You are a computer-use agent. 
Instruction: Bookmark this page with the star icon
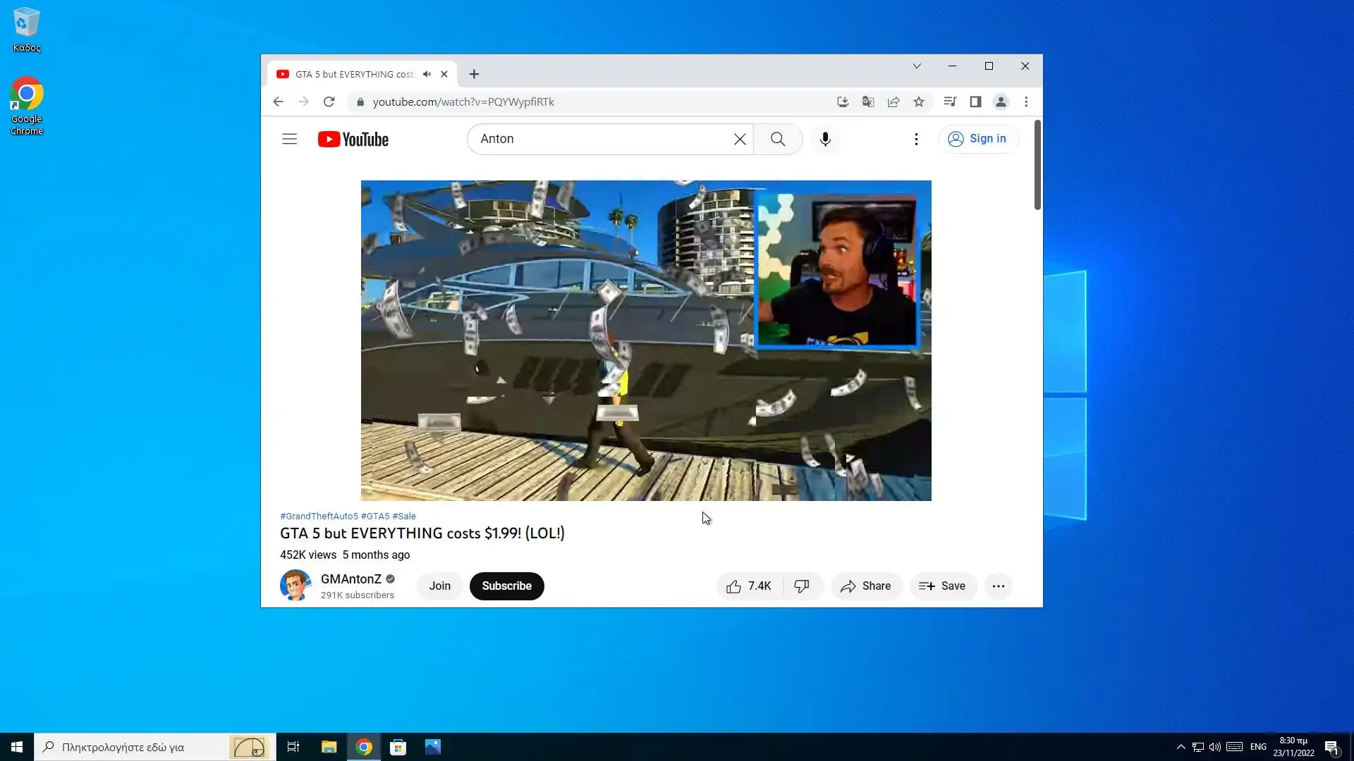[918, 101]
